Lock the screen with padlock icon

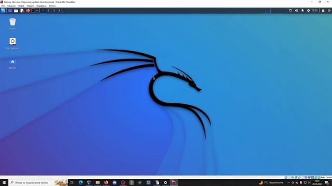[x=323, y=10]
